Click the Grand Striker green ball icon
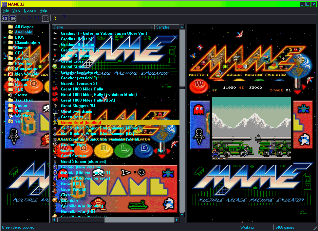This screenshot has height=231, width=318. pos(55,67)
